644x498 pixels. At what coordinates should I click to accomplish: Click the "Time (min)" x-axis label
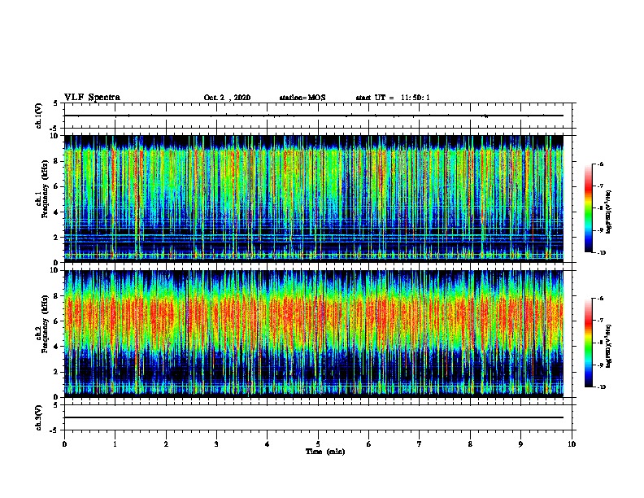click(325, 452)
